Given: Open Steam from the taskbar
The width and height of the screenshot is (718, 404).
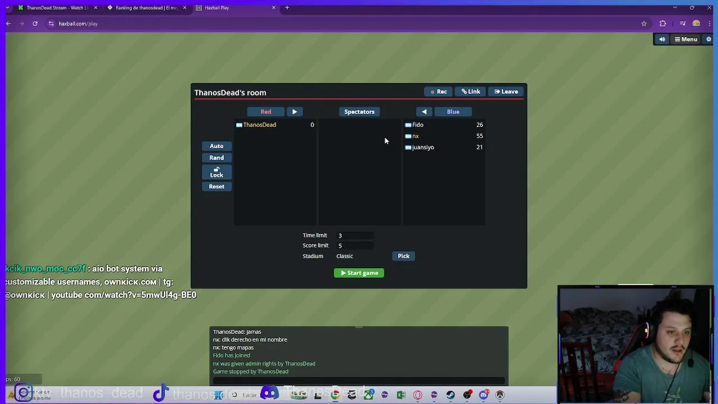Looking at the screenshot, I should pyautogui.click(x=450, y=395).
